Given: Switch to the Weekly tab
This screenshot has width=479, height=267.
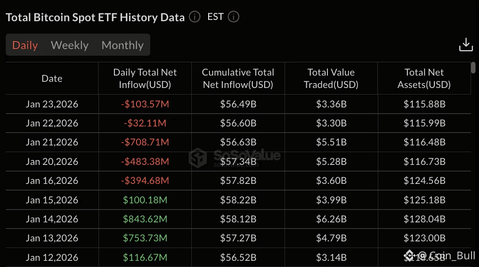Looking at the screenshot, I should (70, 45).
